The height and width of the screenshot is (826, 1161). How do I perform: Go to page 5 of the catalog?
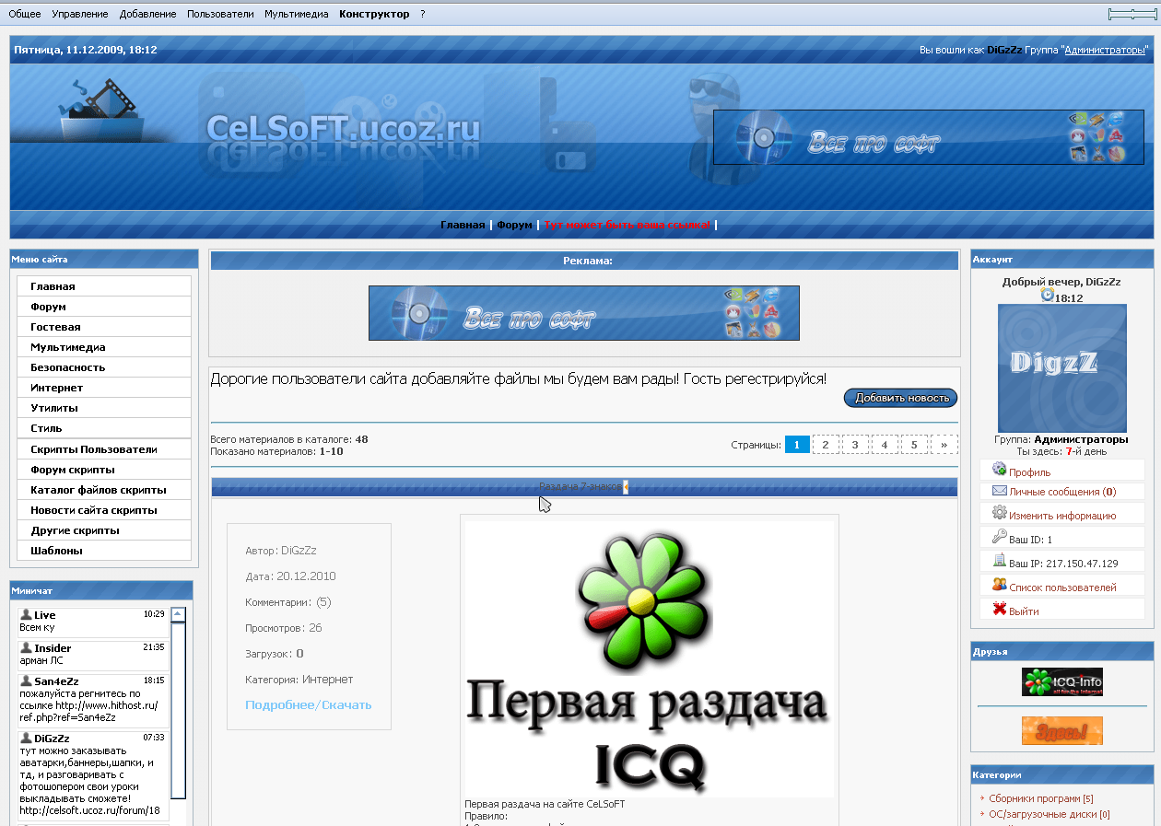(914, 445)
